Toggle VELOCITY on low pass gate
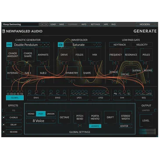 [x=142, y=45]
